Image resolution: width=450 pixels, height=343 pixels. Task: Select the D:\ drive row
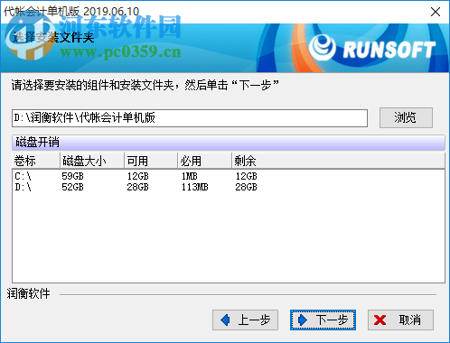point(229,187)
